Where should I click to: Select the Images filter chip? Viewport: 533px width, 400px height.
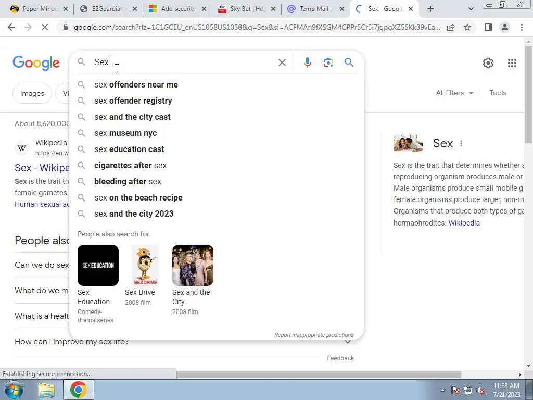pyautogui.click(x=32, y=93)
